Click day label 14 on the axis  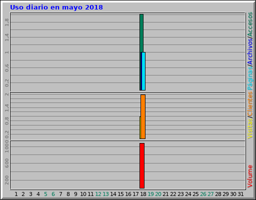(113, 194)
